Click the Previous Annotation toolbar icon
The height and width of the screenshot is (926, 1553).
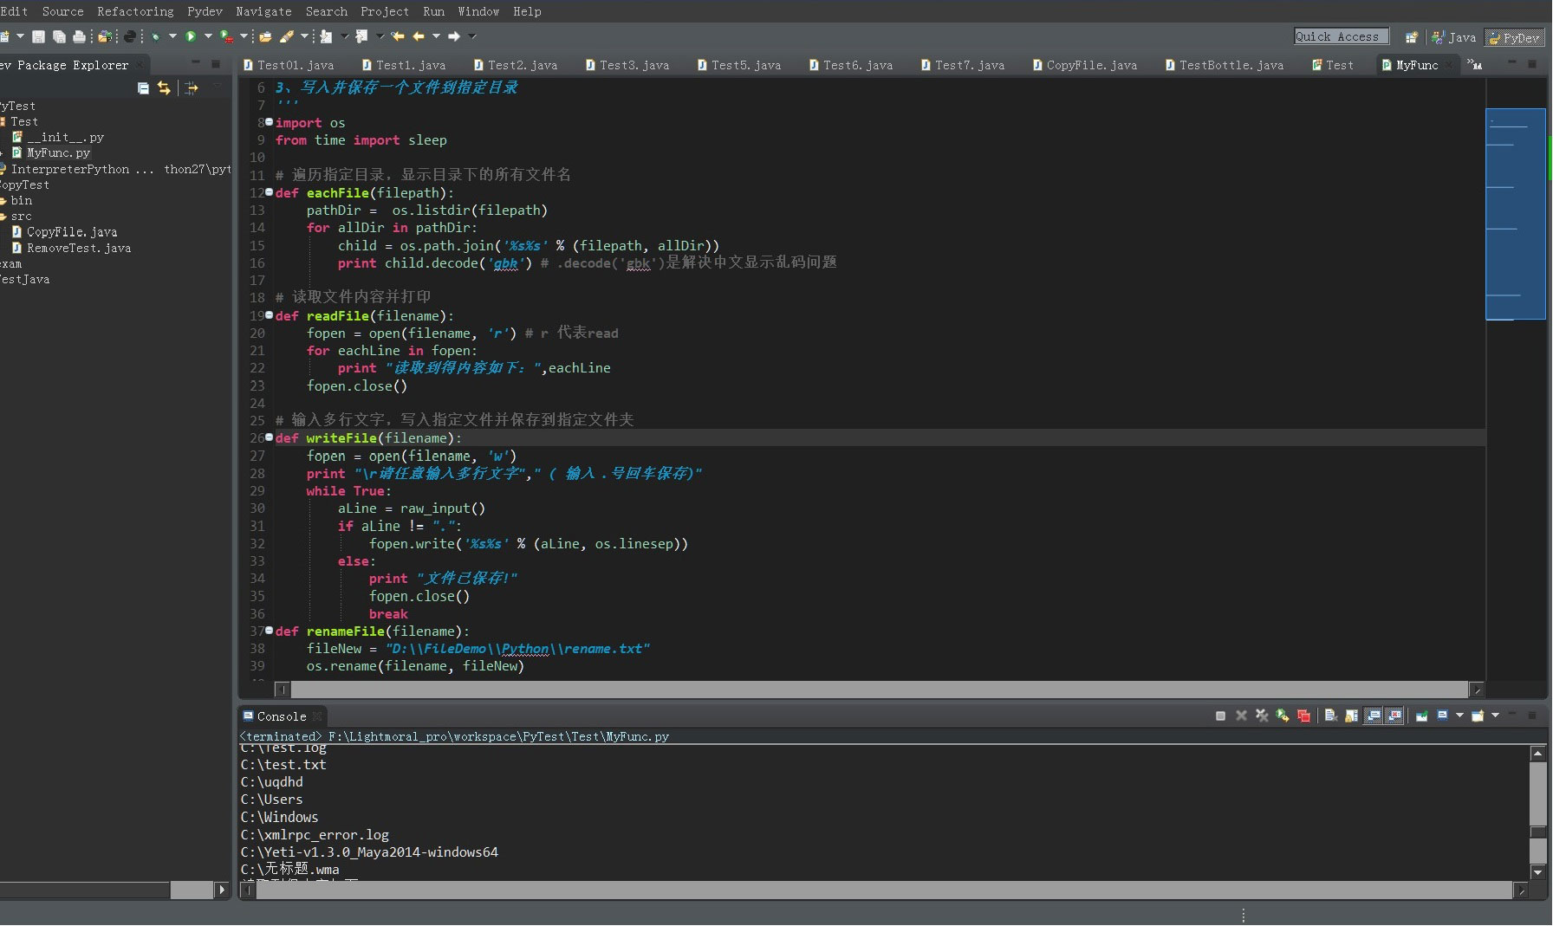[361, 36]
